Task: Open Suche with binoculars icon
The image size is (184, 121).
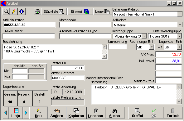Action: (x=115, y=113)
